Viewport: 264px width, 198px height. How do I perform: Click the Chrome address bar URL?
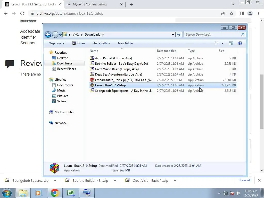[x=70, y=13]
